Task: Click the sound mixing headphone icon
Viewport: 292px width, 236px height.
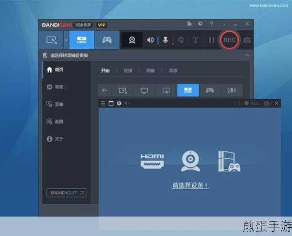Action: point(181,40)
